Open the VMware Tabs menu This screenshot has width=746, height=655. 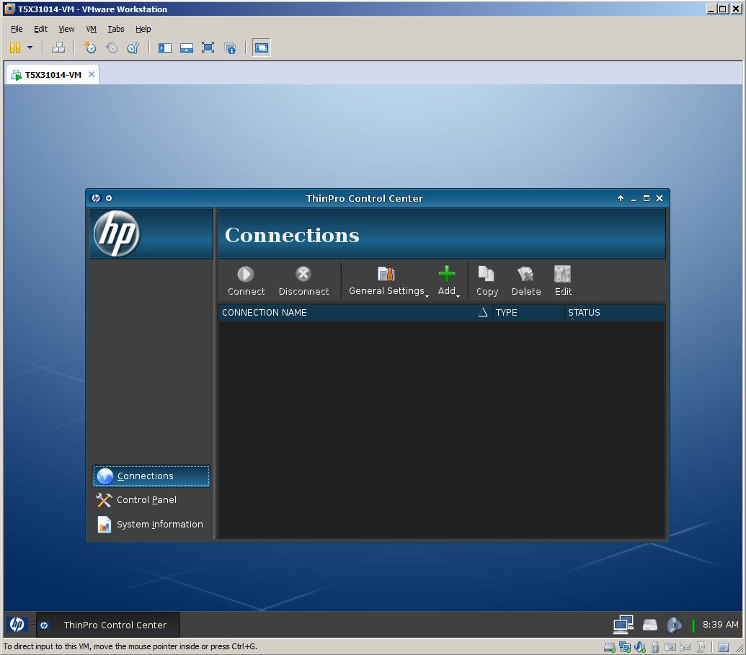[115, 29]
